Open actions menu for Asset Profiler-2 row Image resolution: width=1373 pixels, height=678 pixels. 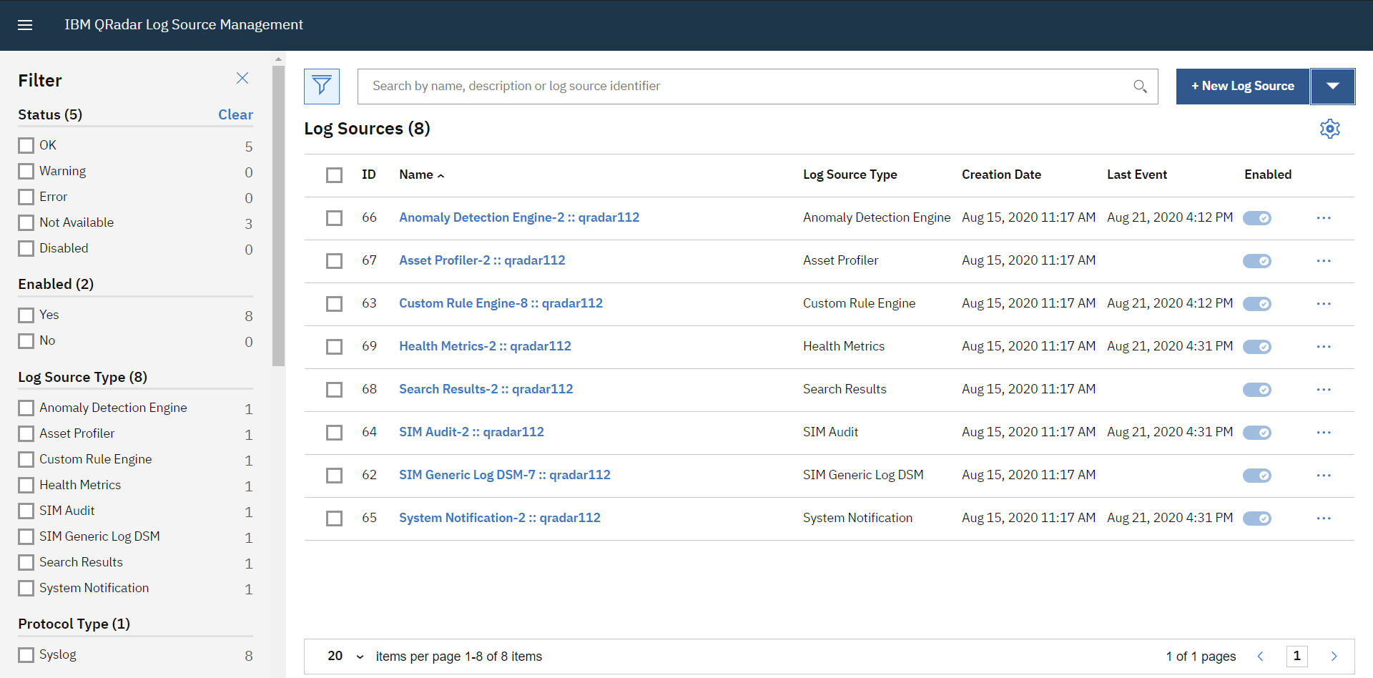pyautogui.click(x=1324, y=261)
